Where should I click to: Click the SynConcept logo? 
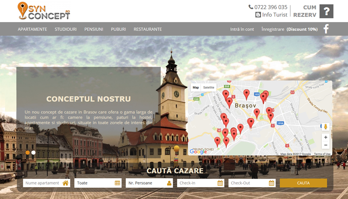(44, 11)
